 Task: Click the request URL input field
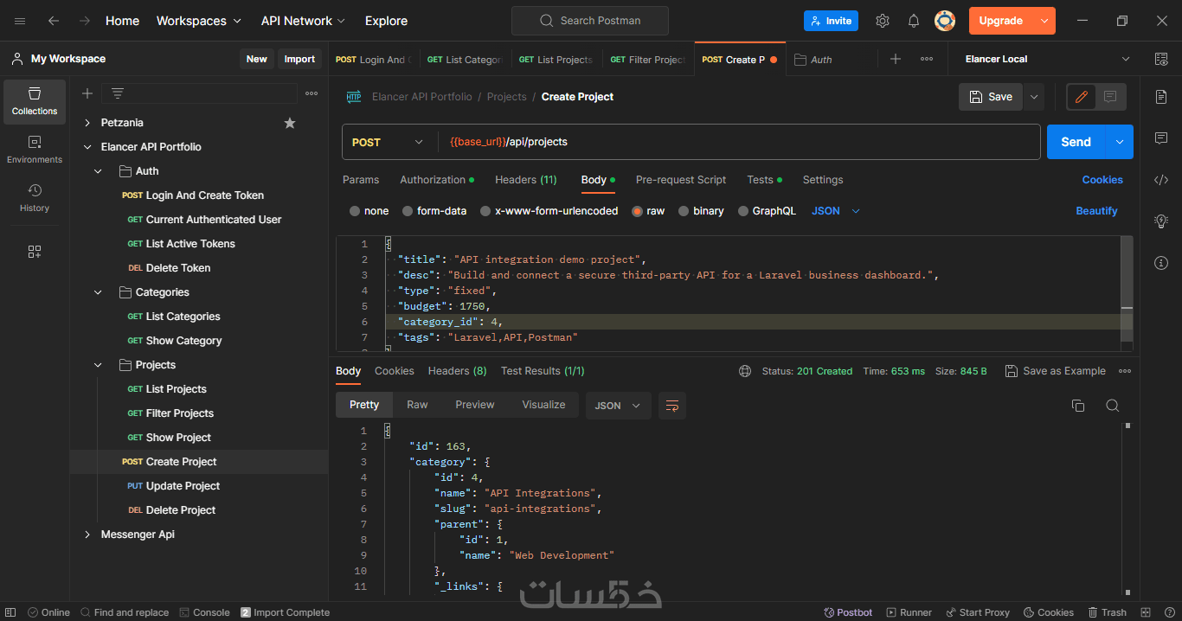pyautogui.click(x=736, y=142)
